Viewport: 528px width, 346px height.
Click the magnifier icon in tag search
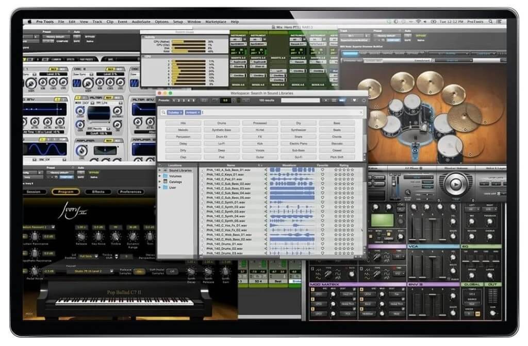click(x=163, y=112)
